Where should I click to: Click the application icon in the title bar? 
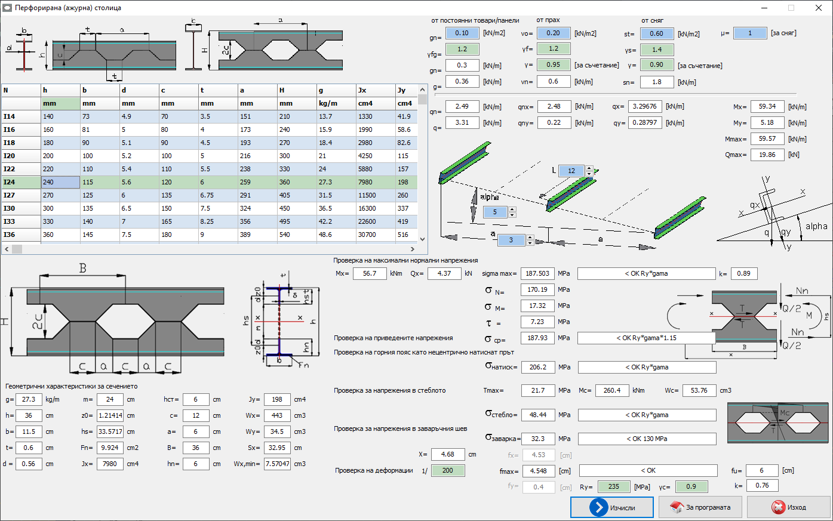click(7, 8)
